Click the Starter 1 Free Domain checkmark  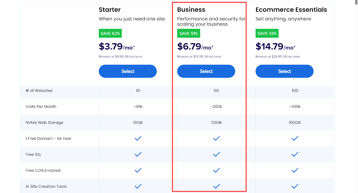[138, 138]
